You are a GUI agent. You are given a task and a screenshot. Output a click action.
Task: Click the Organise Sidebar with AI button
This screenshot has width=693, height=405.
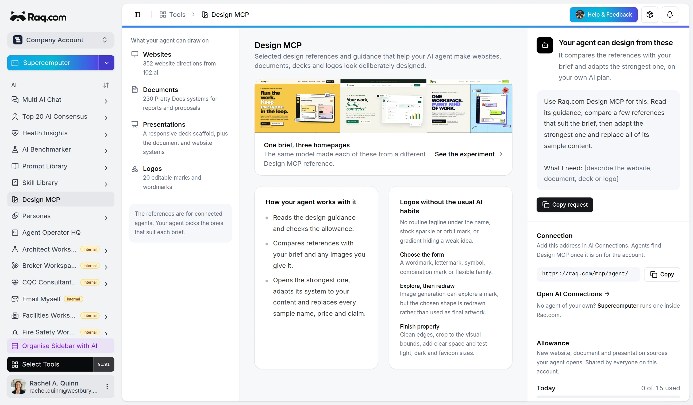(x=60, y=346)
